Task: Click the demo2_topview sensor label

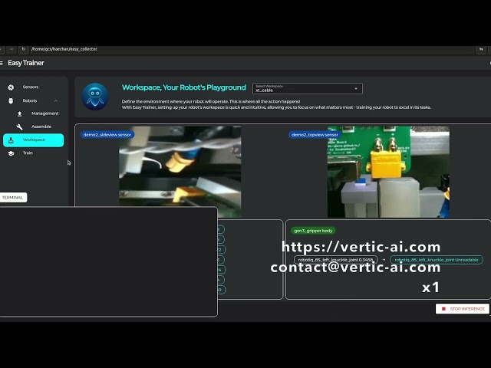Action: [315, 135]
